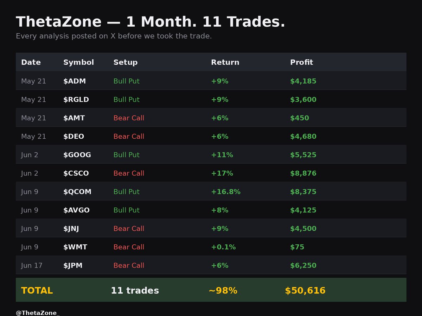Select the $QCOM symbol cell
Image resolution: width=422 pixels, height=316 pixels.
click(x=77, y=192)
